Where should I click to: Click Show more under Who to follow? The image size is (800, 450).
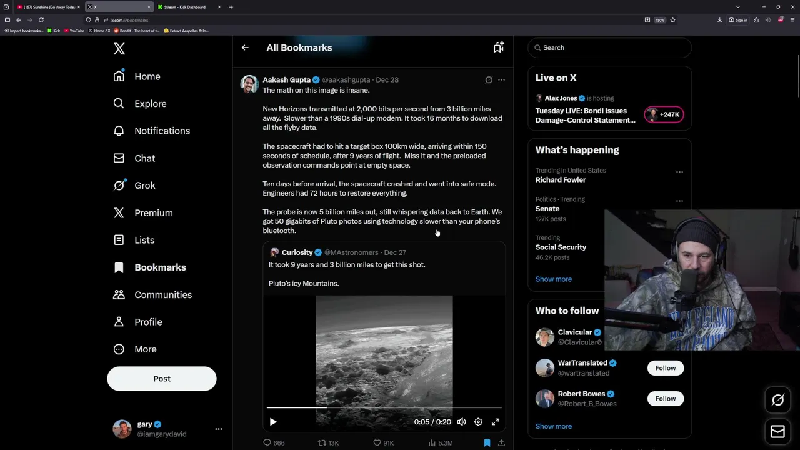click(553, 426)
